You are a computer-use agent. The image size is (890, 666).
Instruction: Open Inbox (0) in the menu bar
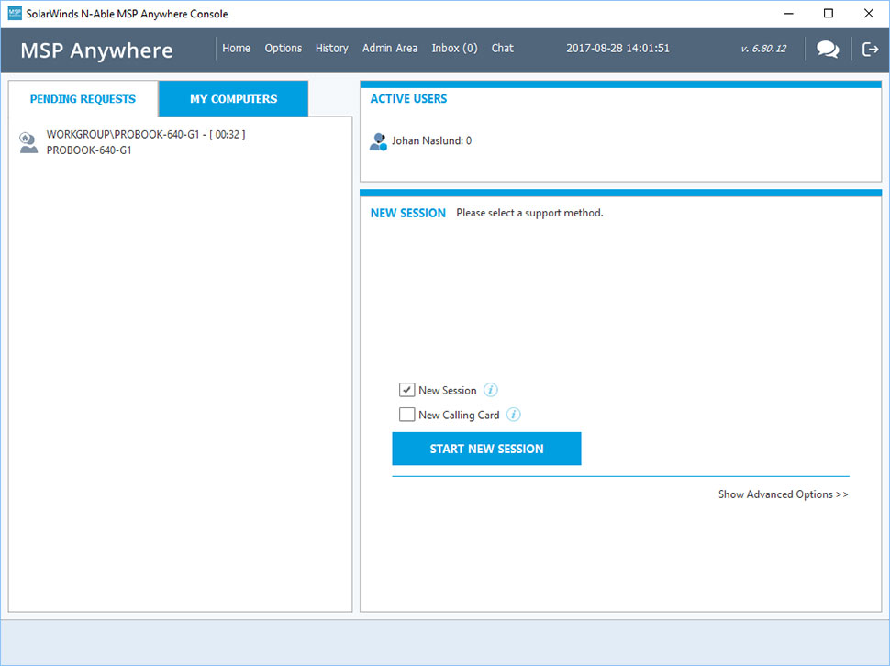click(455, 49)
